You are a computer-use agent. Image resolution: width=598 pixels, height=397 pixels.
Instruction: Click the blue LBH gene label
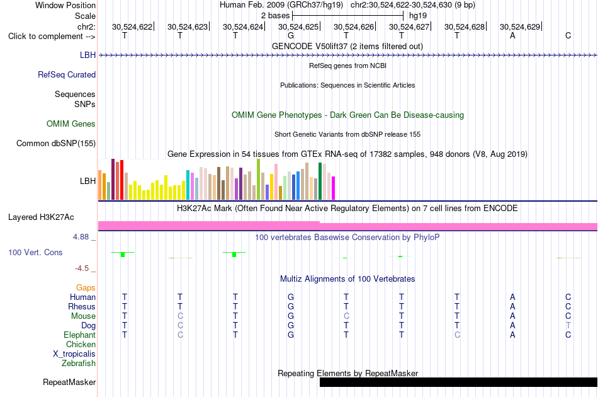click(87, 55)
